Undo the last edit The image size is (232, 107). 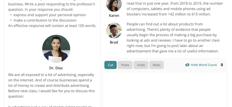click(x=141, y=65)
